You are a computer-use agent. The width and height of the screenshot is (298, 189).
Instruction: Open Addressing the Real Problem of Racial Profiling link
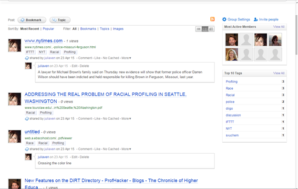click(x=105, y=98)
